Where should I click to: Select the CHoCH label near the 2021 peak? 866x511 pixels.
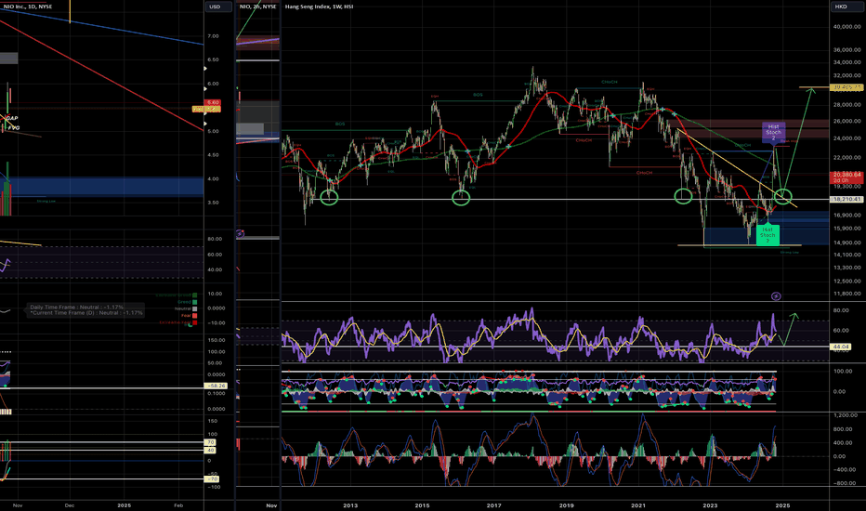(610, 82)
